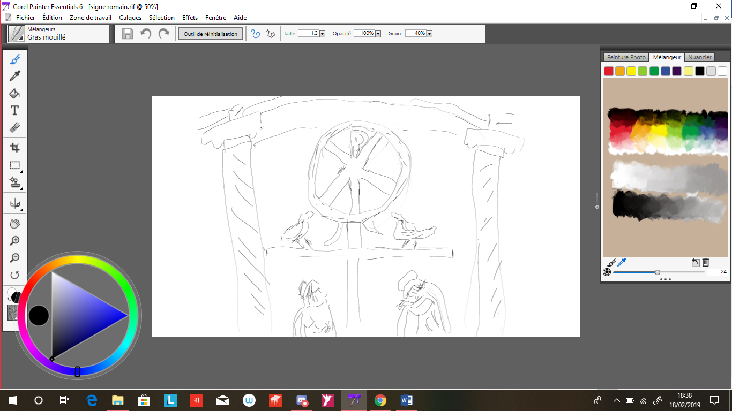Switch to the Nuancier tab

pos(699,57)
